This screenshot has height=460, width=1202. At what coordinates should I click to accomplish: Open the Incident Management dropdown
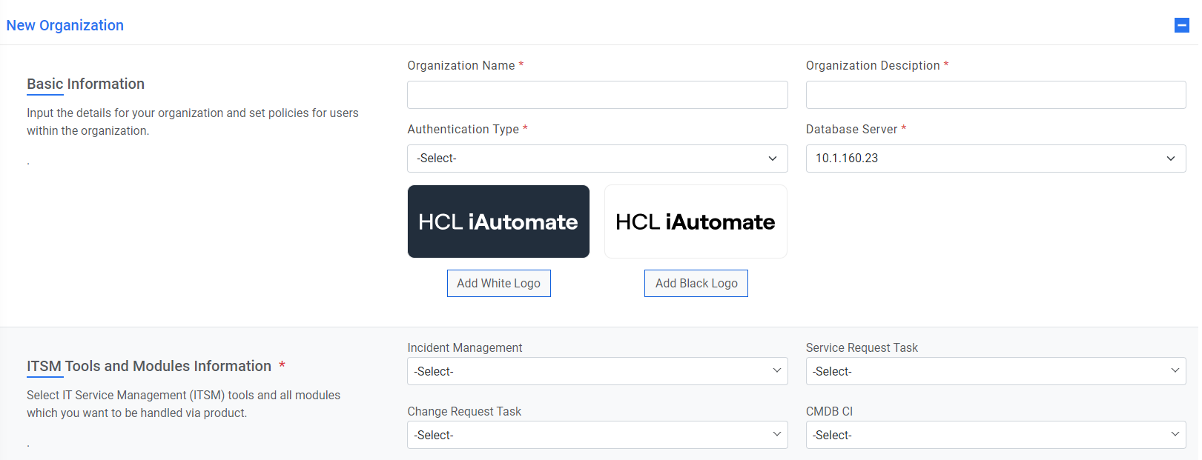click(x=597, y=371)
